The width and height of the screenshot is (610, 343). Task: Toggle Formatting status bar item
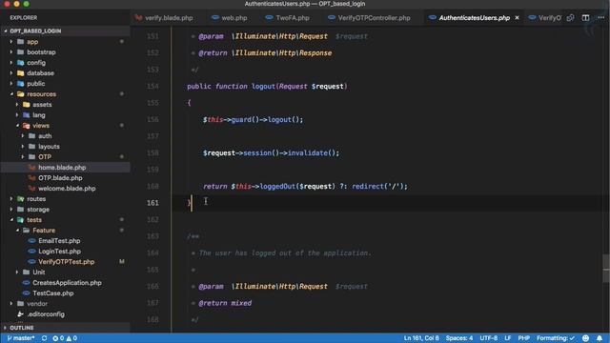click(x=556, y=338)
